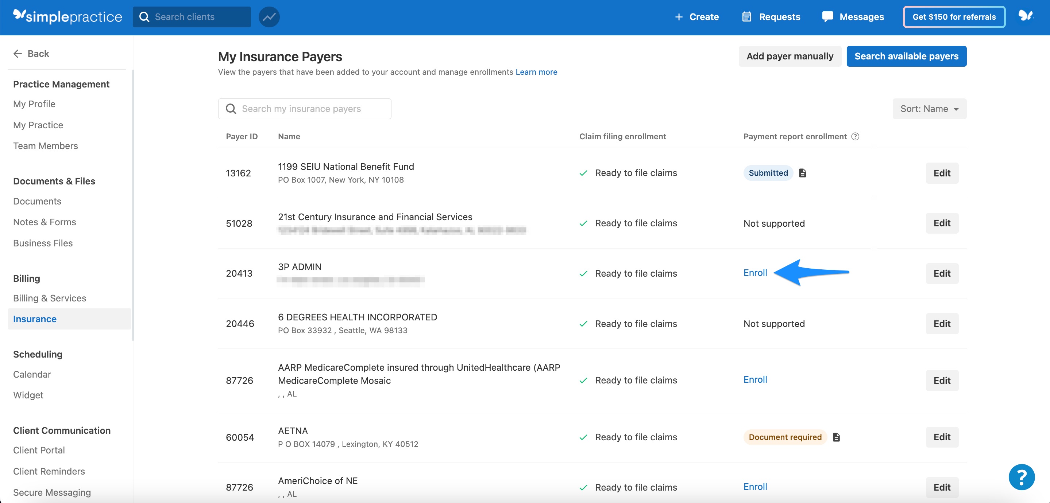1050x503 pixels.
Task: Click the document icon beside Document required badge
Action: pos(837,437)
